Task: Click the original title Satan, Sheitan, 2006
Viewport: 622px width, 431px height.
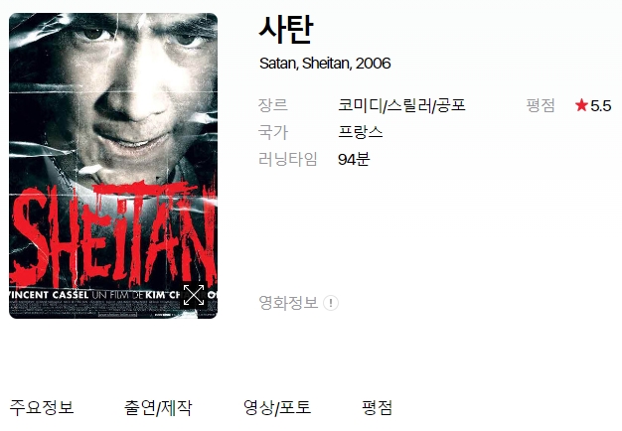Action: click(x=325, y=64)
